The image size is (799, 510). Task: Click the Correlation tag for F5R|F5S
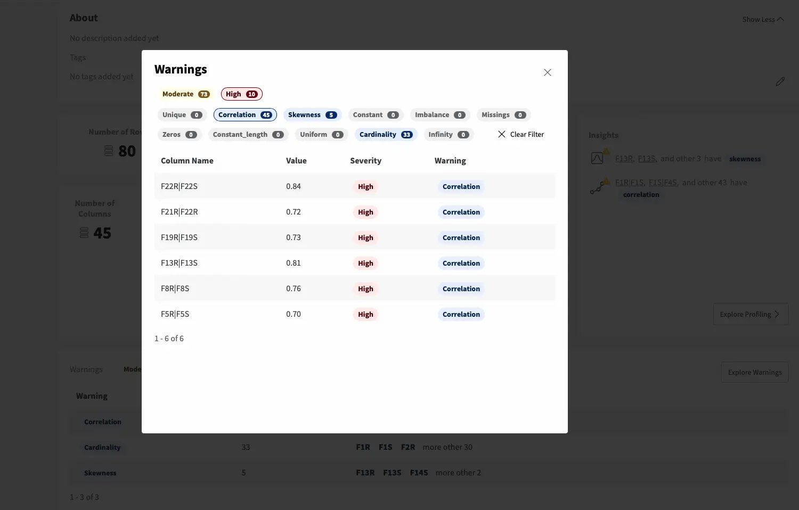(x=461, y=315)
